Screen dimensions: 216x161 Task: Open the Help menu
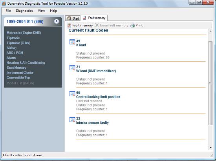pyautogui.click(x=53, y=11)
